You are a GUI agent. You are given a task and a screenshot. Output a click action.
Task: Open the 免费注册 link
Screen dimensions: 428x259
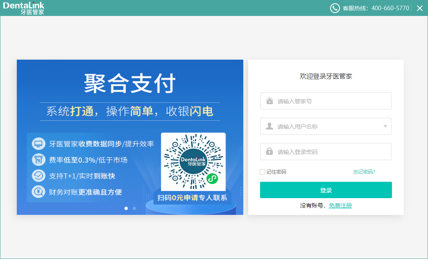click(340, 205)
